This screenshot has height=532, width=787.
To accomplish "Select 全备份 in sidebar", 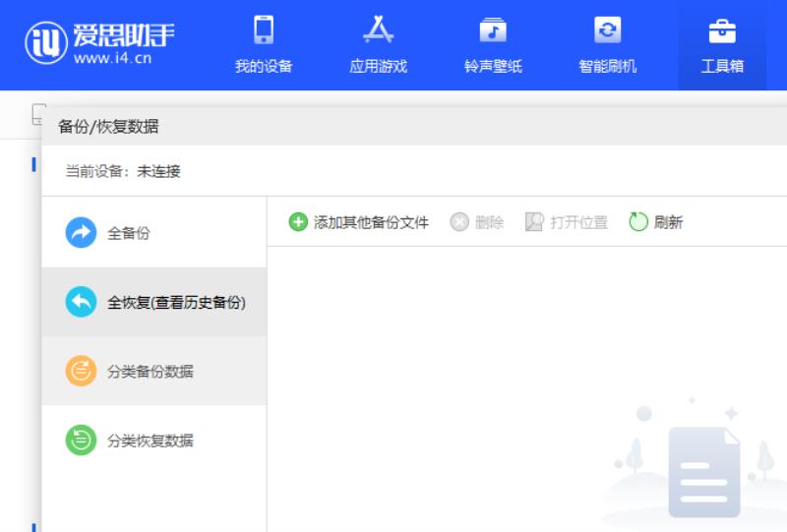I will (154, 232).
